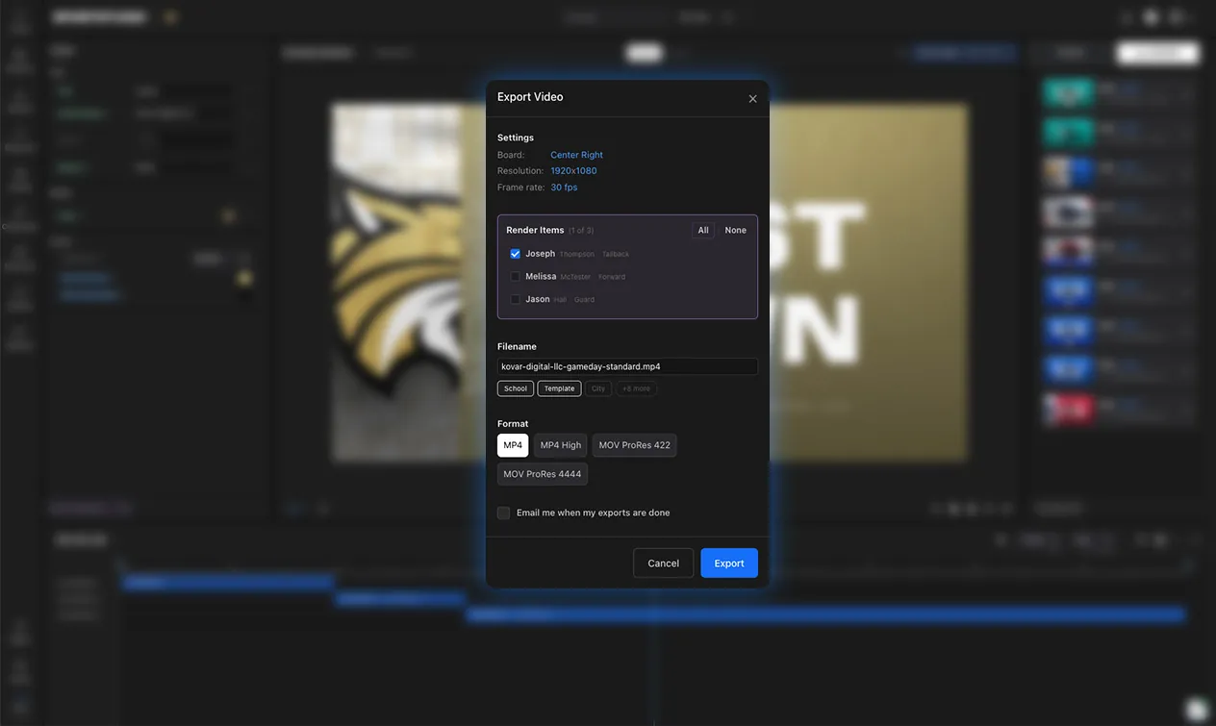Select All render items
This screenshot has width=1216, height=726.
pyautogui.click(x=703, y=230)
